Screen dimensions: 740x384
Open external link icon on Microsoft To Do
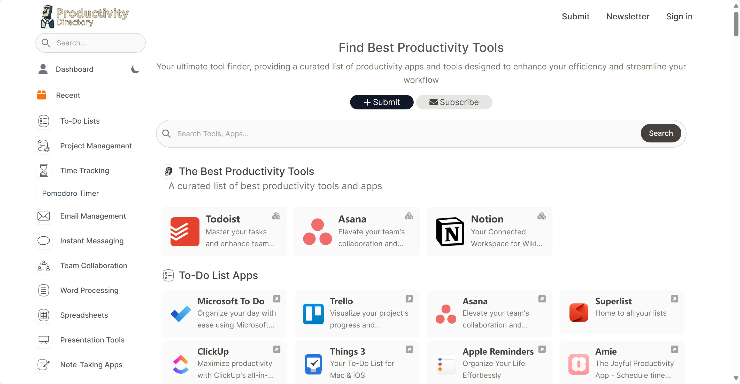[x=277, y=299]
